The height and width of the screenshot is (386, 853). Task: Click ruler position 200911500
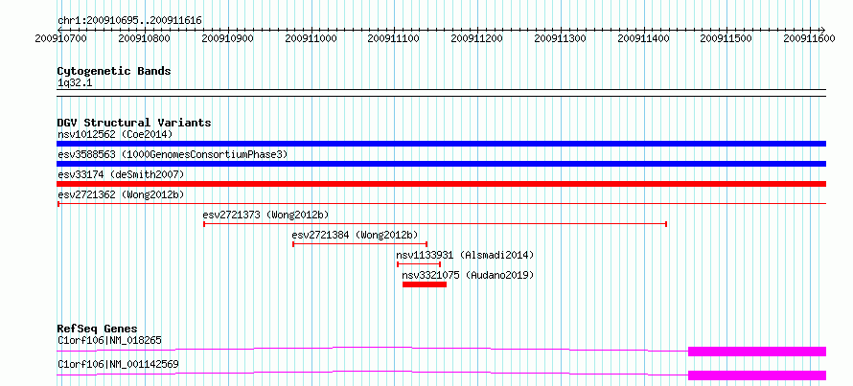727,38
